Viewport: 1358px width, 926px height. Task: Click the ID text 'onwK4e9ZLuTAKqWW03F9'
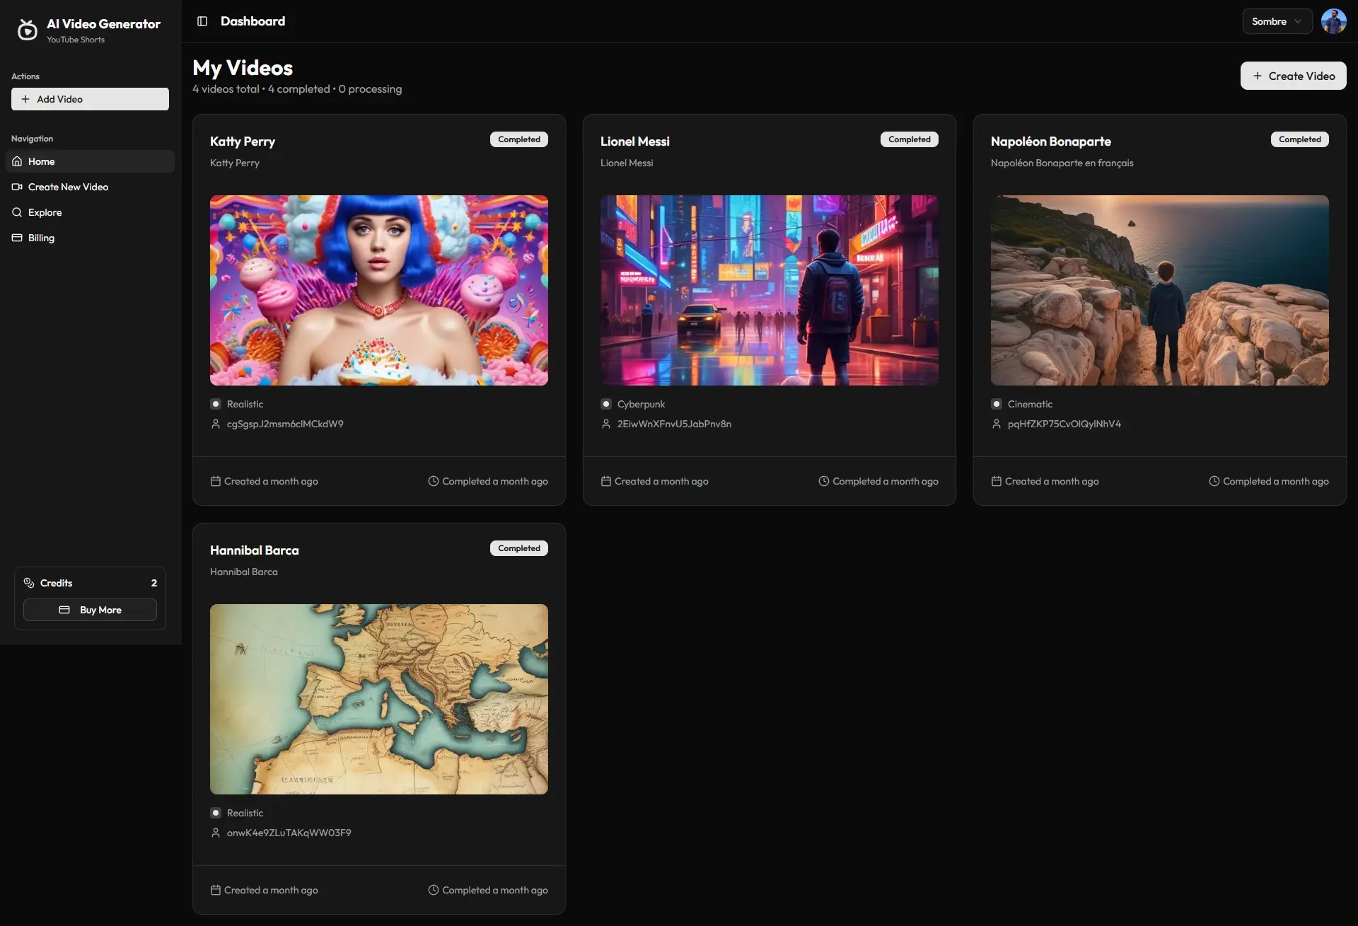tap(289, 833)
